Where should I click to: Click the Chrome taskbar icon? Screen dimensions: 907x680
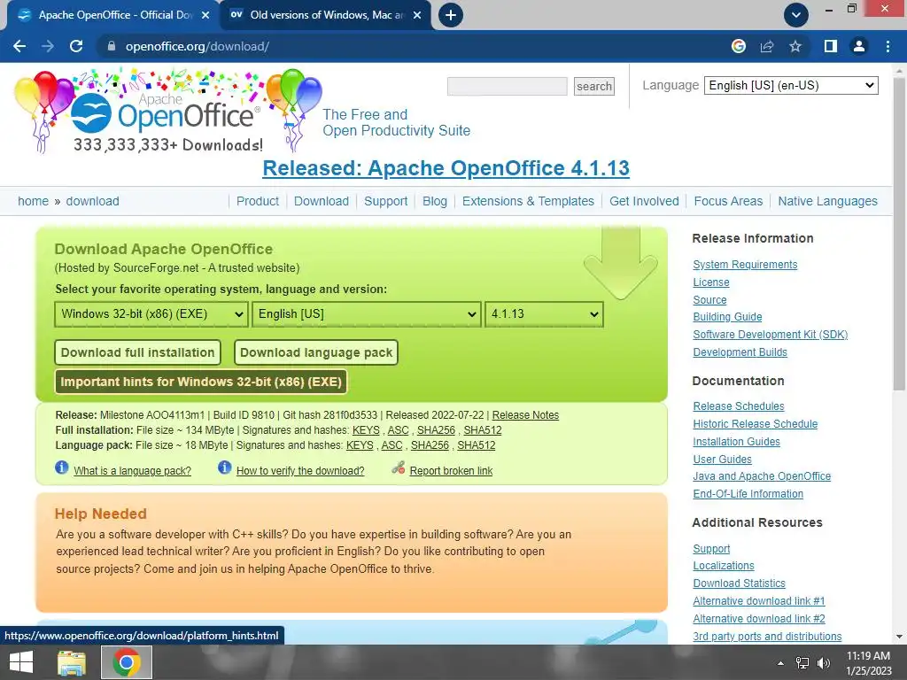(x=127, y=662)
